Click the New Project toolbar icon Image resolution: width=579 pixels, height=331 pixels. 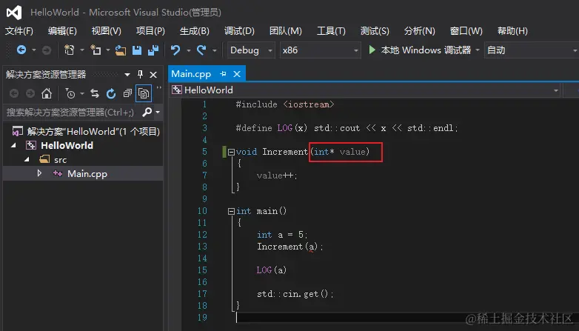pos(69,50)
